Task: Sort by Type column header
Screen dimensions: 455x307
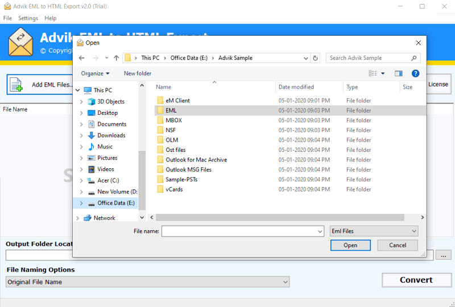Action: coord(352,87)
